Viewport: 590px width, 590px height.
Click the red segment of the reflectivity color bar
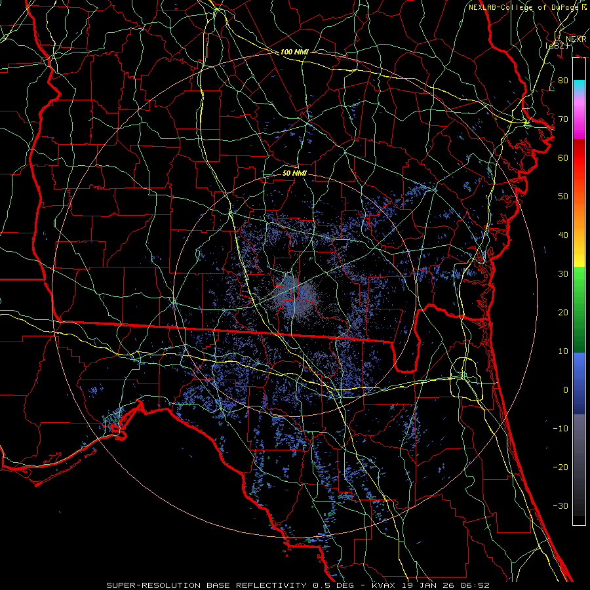(x=579, y=158)
